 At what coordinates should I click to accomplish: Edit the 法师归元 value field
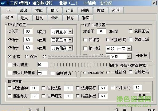click(69, 96)
